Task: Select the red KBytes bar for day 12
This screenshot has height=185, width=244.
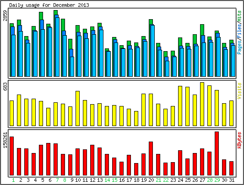Action: coord(92,160)
